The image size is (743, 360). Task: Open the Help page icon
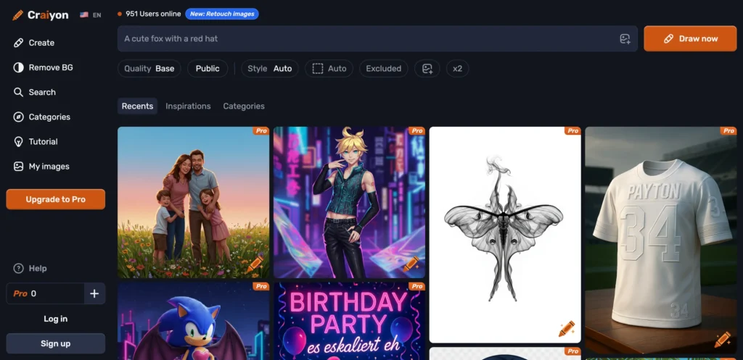click(x=19, y=269)
